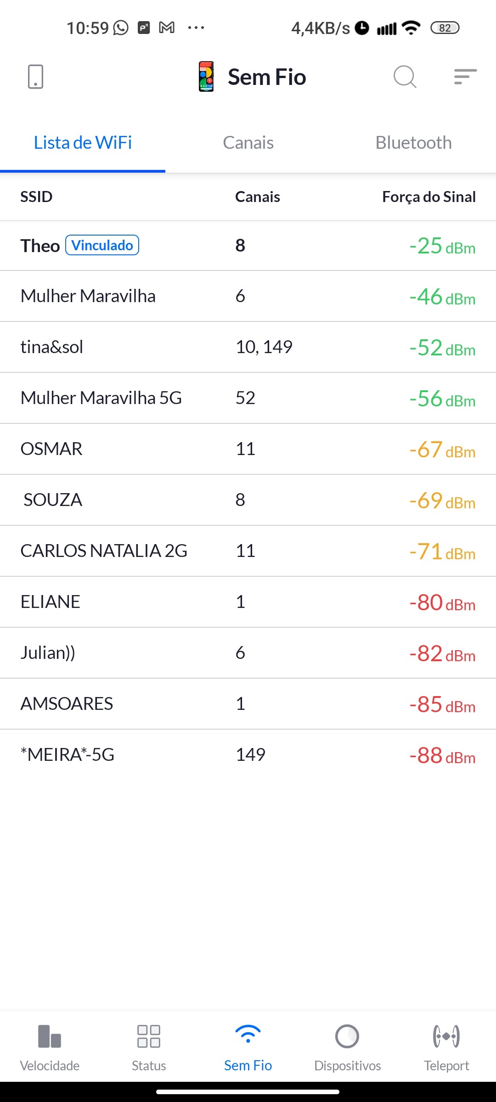
Task: Tap the device icon at top left
Action: click(x=35, y=77)
